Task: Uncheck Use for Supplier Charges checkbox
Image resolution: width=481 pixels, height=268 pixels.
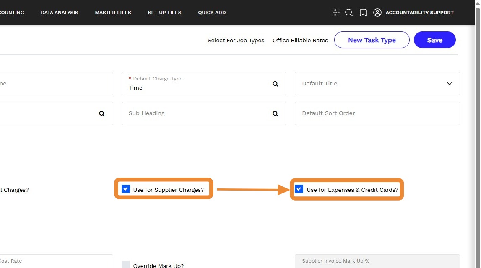Action: click(x=126, y=189)
